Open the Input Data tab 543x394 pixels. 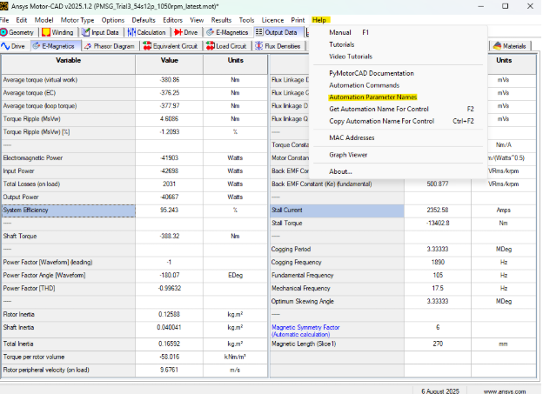pyautogui.click(x=103, y=32)
